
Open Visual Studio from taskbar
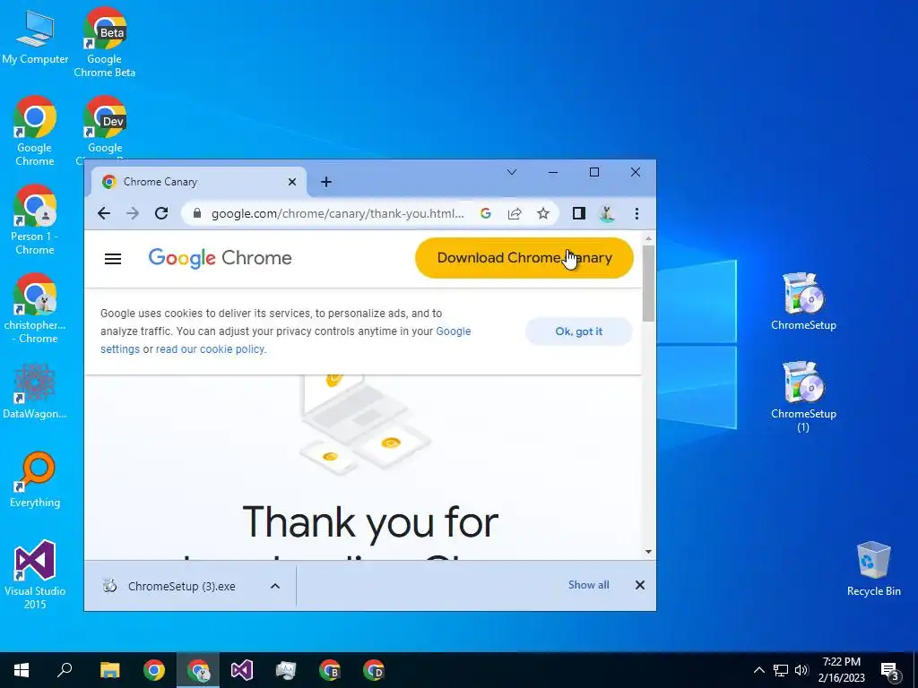click(242, 670)
